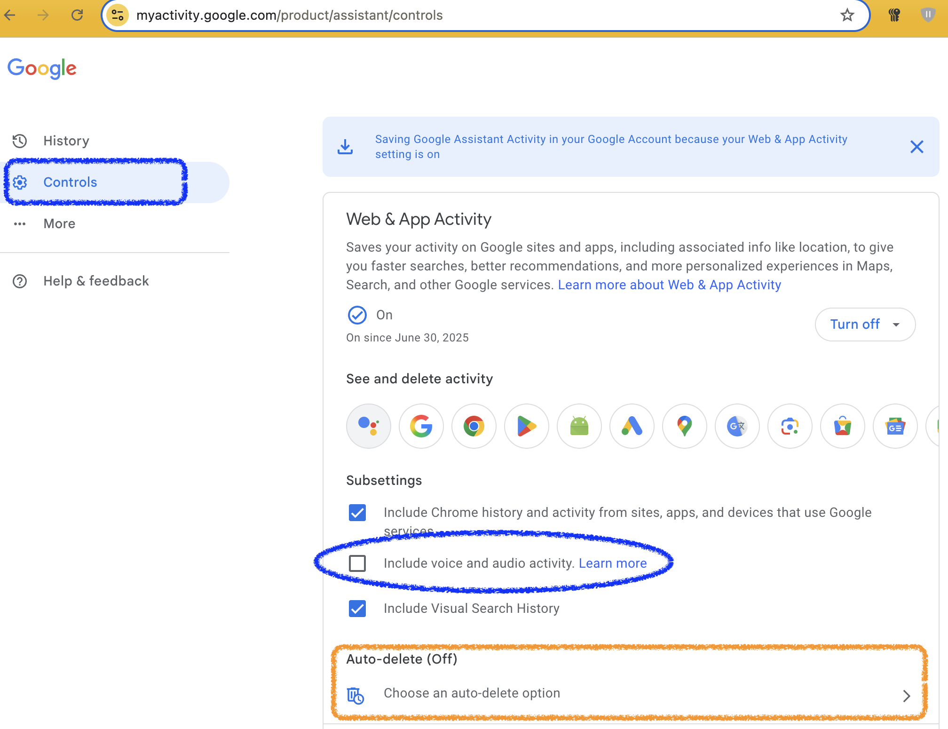The width and height of the screenshot is (948, 729).
Task: Click the auto-delete trash clock icon
Action: (355, 696)
